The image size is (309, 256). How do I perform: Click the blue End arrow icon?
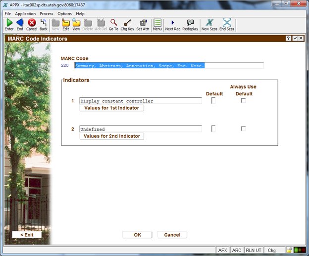coord(20,23)
